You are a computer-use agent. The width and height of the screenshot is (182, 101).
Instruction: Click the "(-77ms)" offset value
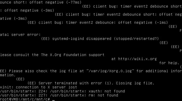click(74, 2)
